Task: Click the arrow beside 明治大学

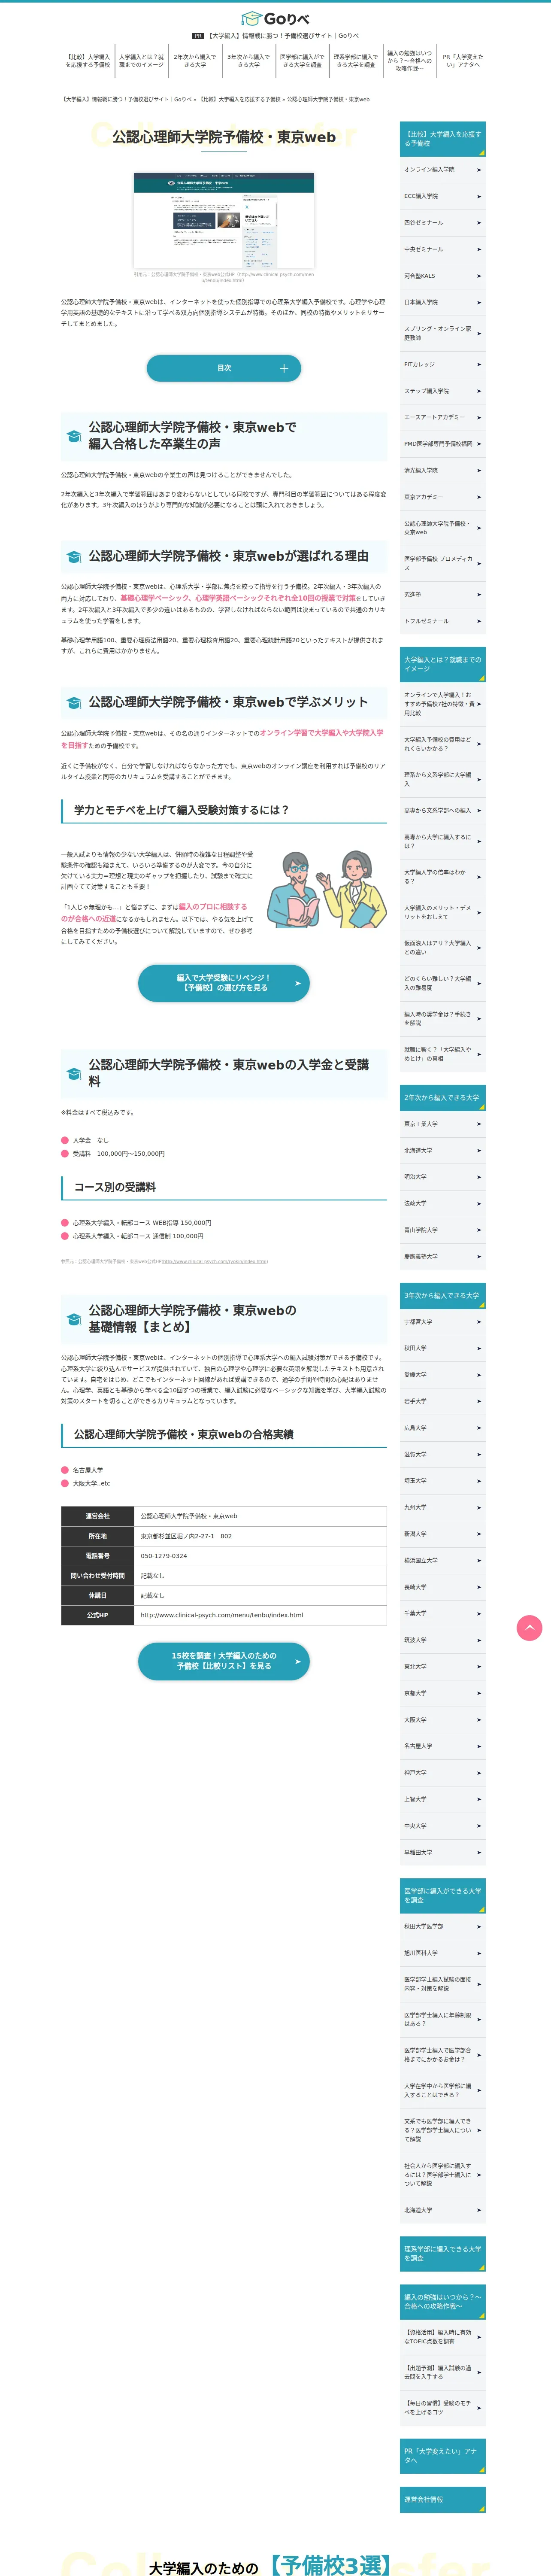Action: 479,1177
